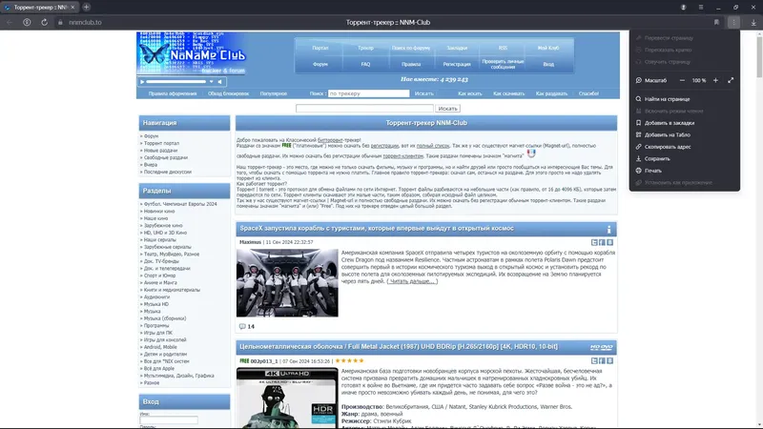Click the comments bubble icon showing 14
The width and height of the screenshot is (763, 429).
coord(242,326)
